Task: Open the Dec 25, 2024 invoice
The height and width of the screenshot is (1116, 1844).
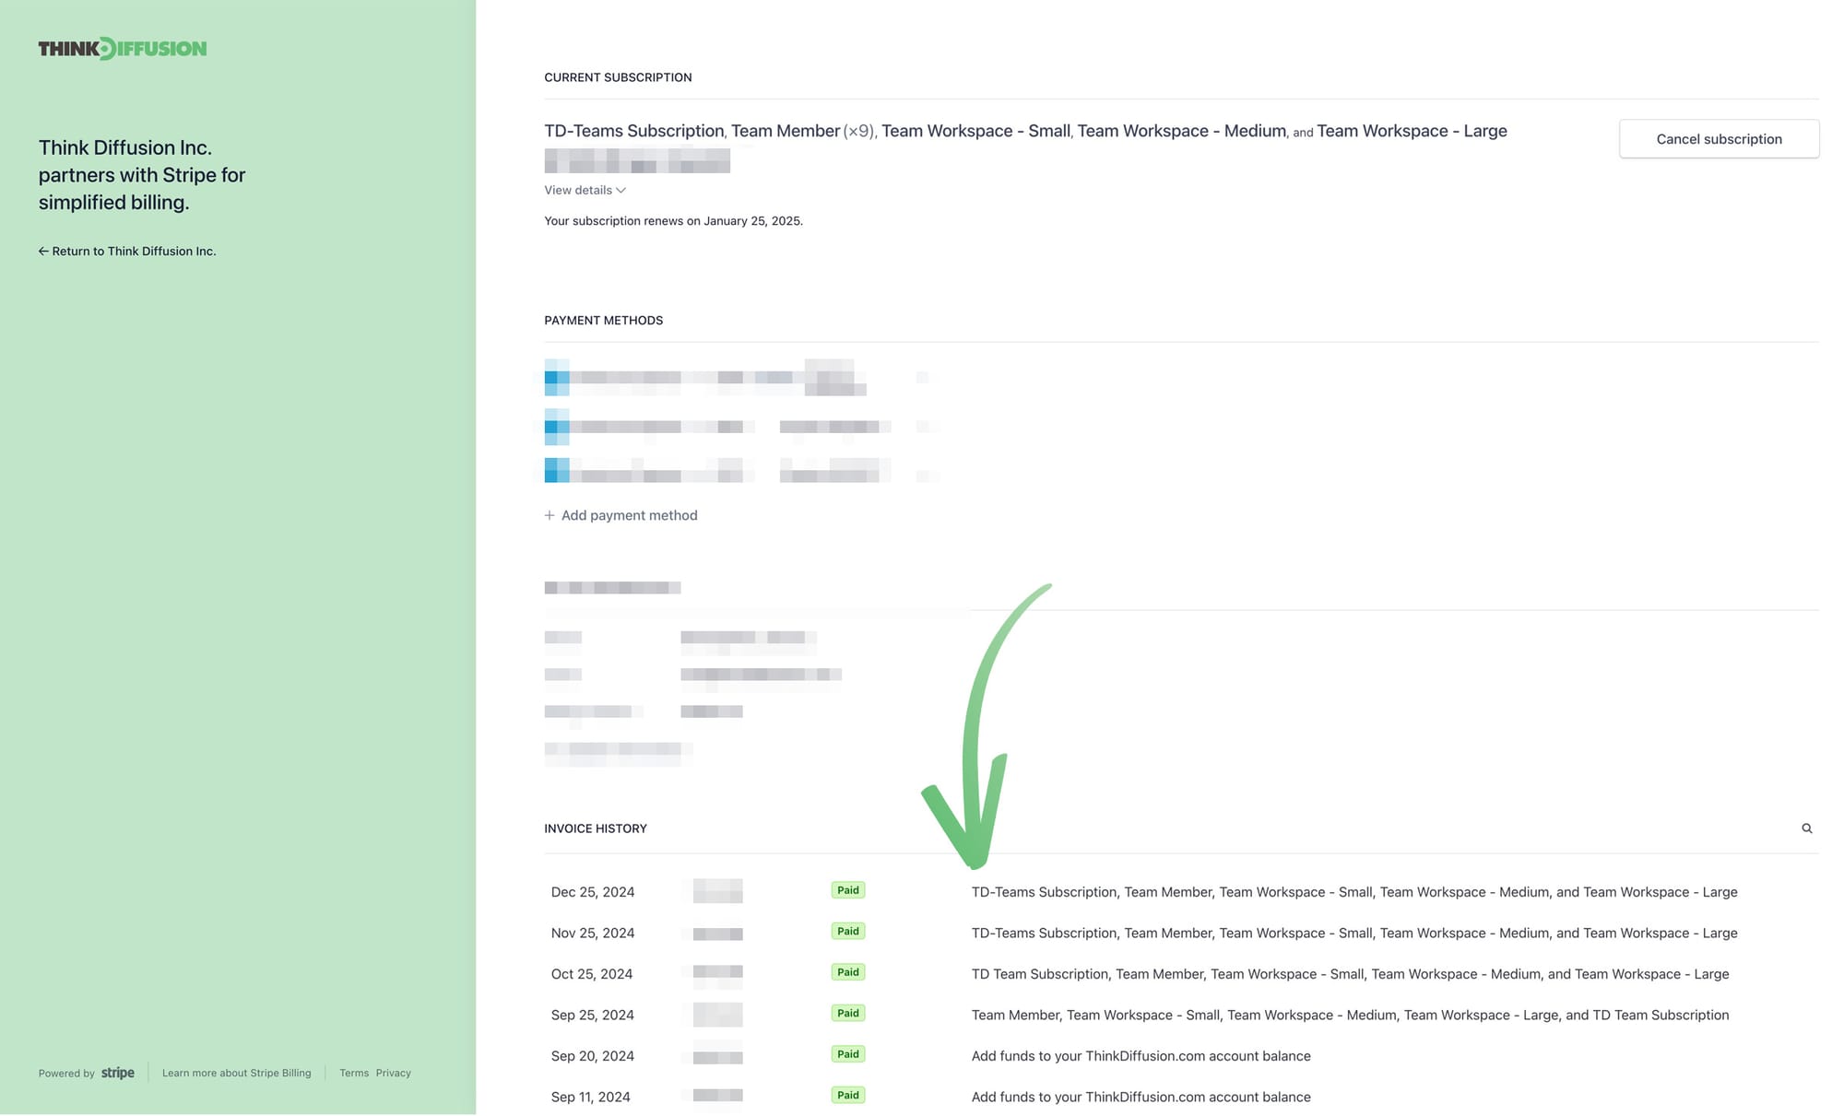Action: click(x=593, y=892)
